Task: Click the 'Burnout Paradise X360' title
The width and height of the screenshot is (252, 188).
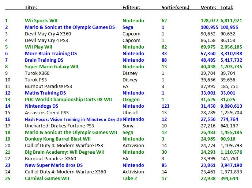Action: coord(50,159)
